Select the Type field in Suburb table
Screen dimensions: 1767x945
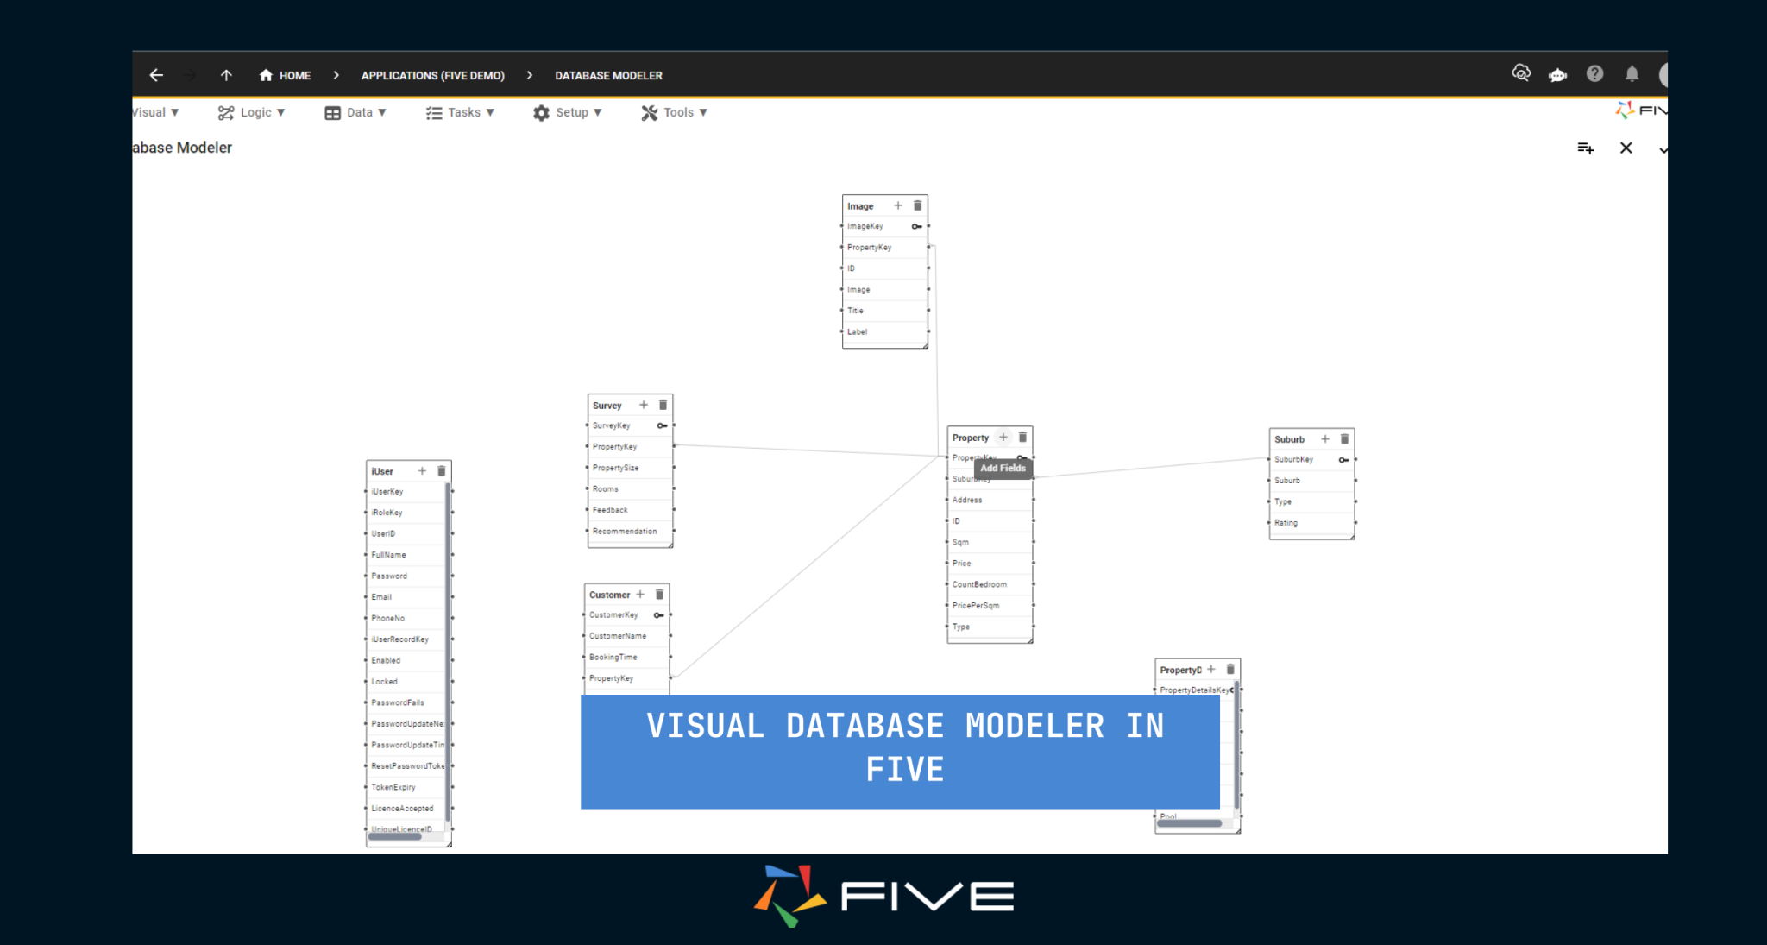click(x=1311, y=501)
